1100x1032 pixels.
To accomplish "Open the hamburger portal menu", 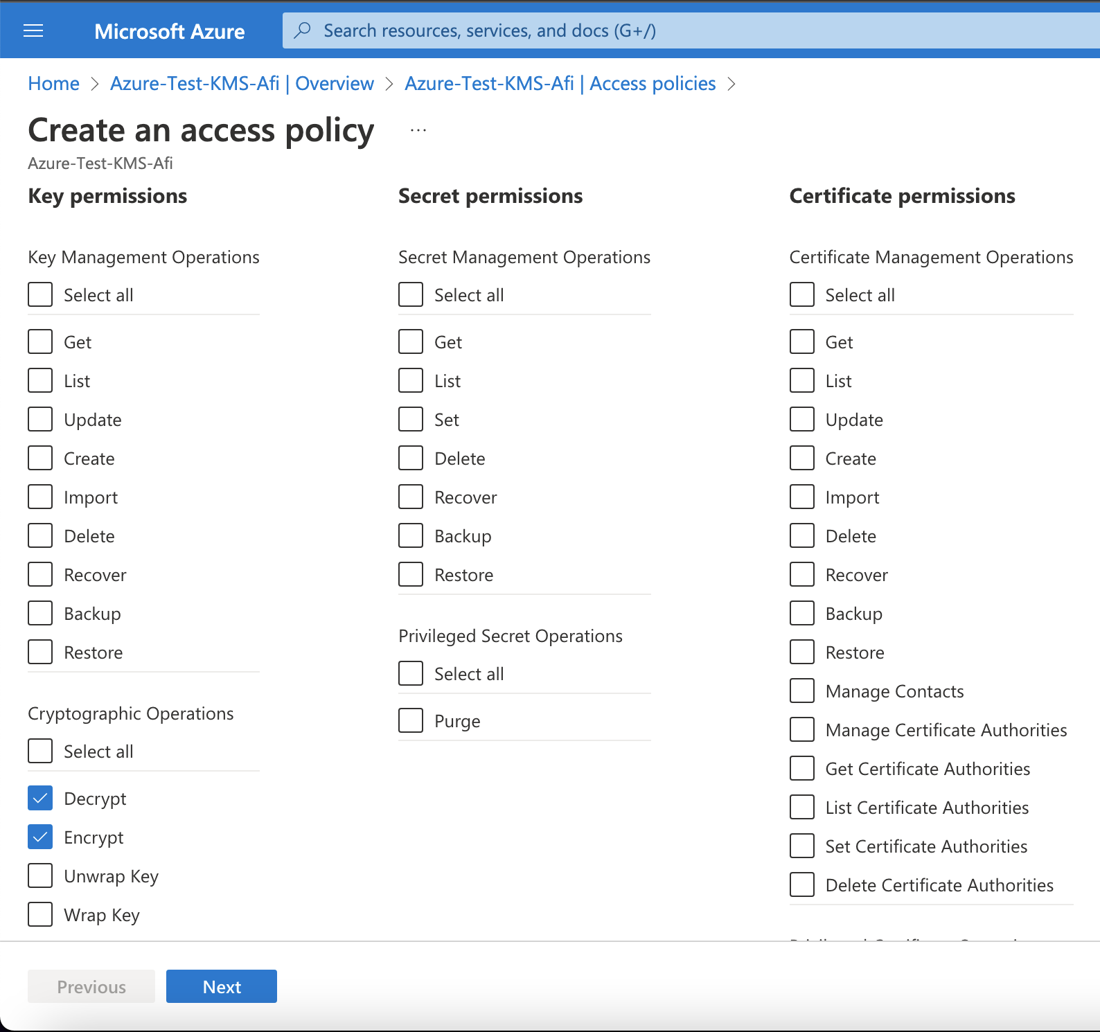I will (33, 30).
